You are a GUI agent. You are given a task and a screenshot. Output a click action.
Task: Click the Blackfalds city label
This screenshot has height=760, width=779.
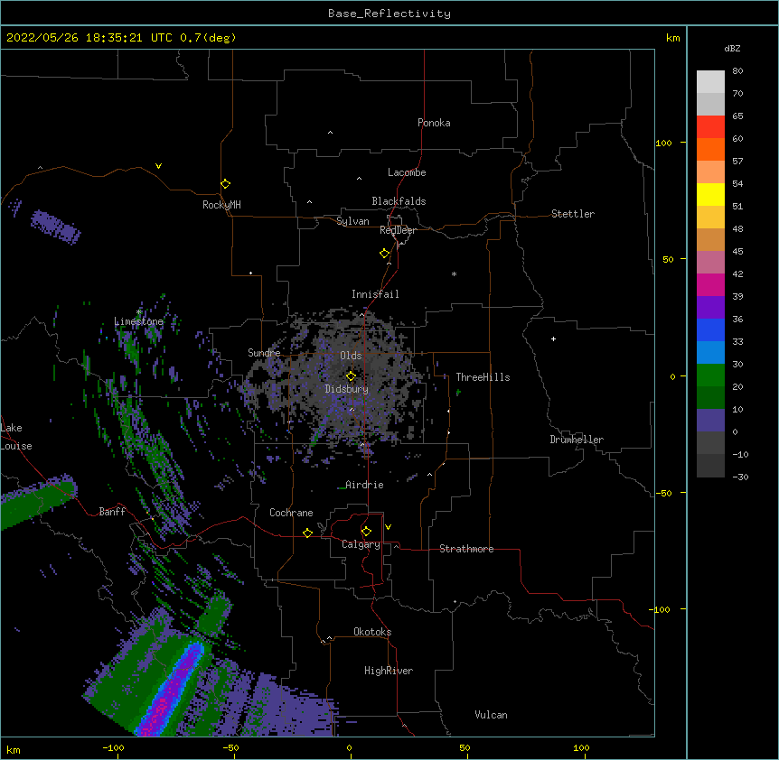(x=399, y=201)
